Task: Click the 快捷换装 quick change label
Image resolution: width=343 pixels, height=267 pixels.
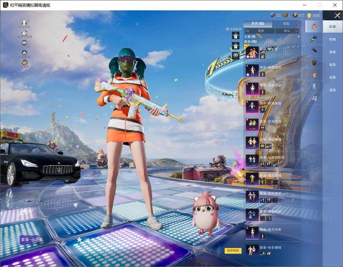Action: 235,29
